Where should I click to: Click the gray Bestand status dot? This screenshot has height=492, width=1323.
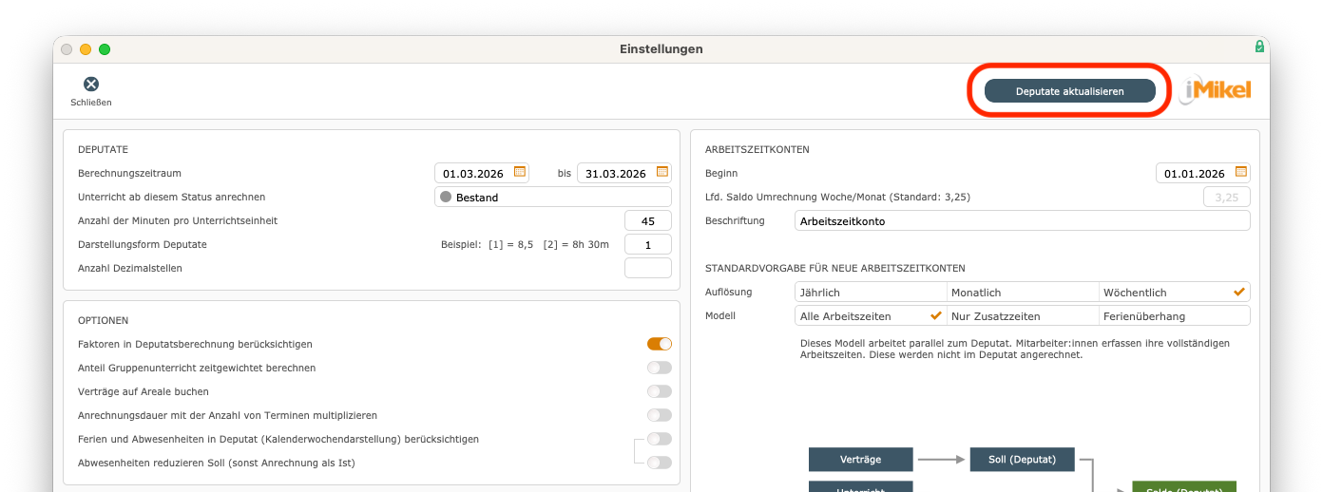[x=445, y=197]
